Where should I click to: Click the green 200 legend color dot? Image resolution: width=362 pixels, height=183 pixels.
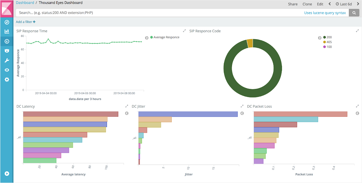[x=324, y=38]
